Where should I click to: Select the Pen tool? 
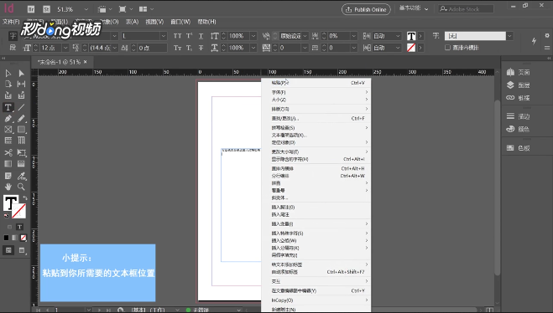click(x=8, y=119)
